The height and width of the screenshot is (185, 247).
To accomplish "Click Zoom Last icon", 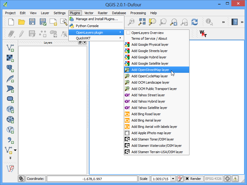I will point(174,22).
